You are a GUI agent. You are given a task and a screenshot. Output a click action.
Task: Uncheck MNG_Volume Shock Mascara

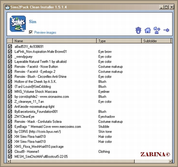coord(10,91)
